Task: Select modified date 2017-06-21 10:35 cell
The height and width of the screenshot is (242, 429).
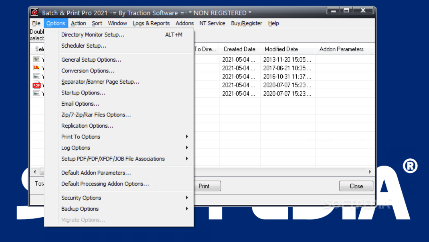Action: (x=287, y=68)
